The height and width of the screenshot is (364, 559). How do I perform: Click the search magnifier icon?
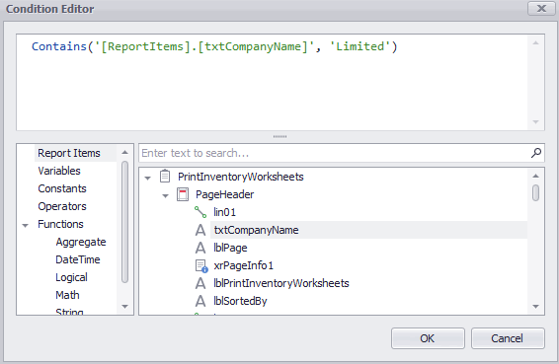click(536, 153)
